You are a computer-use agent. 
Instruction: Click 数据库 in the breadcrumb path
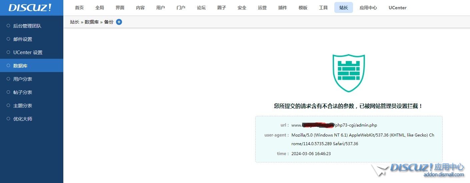pos(92,22)
